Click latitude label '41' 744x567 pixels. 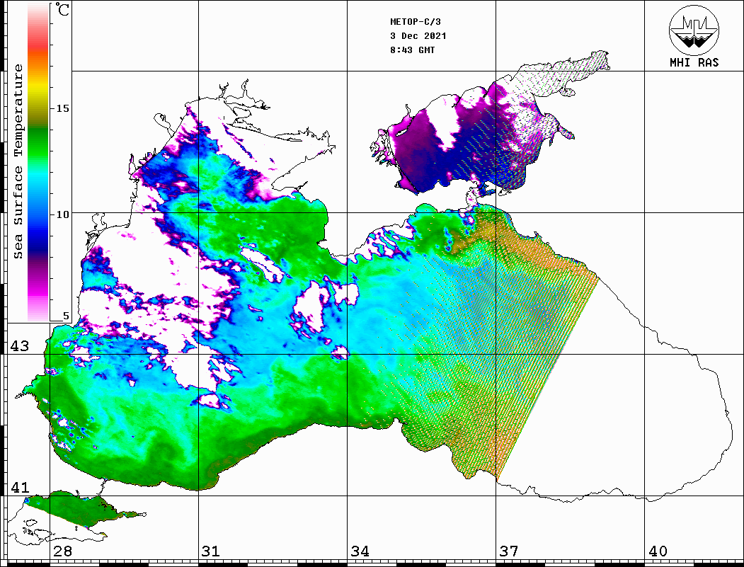point(20,487)
